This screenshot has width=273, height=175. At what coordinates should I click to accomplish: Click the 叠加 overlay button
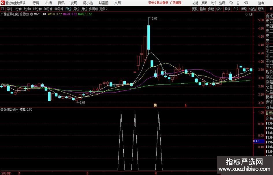[x=203, y=9]
